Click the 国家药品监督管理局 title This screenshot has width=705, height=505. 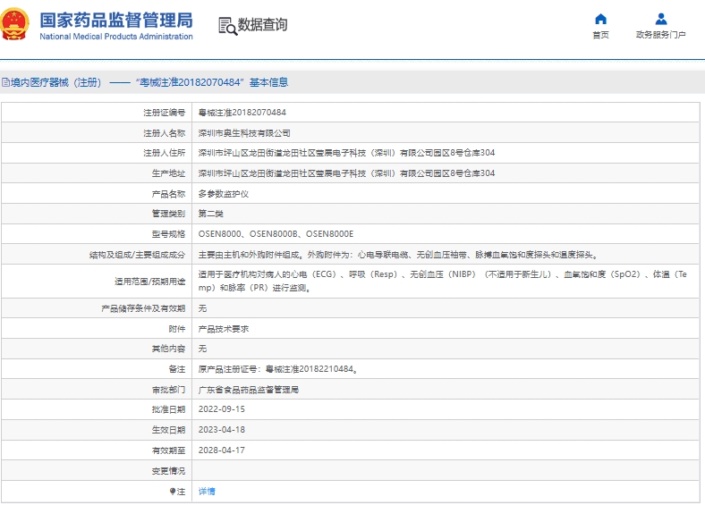[x=116, y=21]
